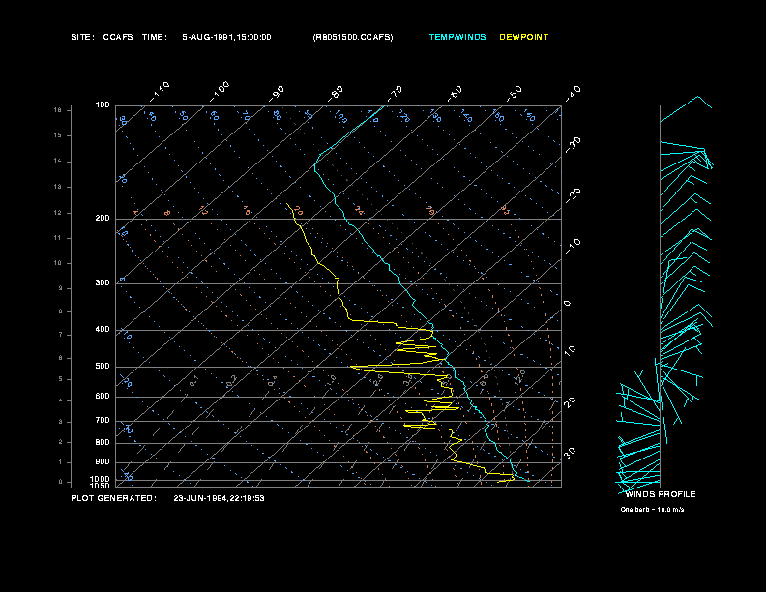Click the 200 pressure level label
766x592 pixels.
click(x=103, y=219)
